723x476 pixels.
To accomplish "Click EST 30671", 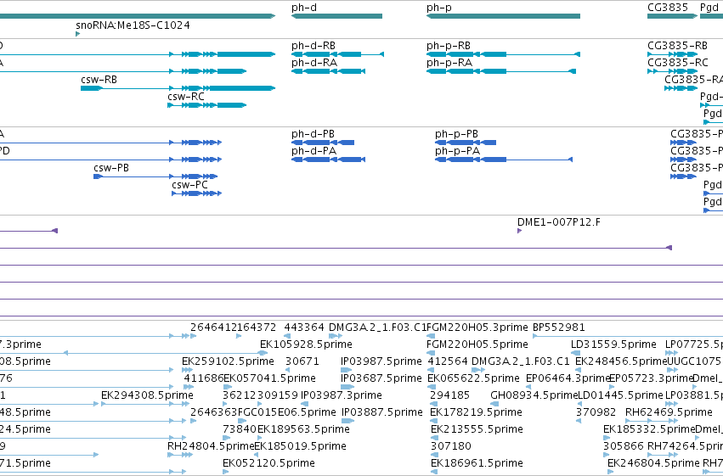I will (287, 370).
